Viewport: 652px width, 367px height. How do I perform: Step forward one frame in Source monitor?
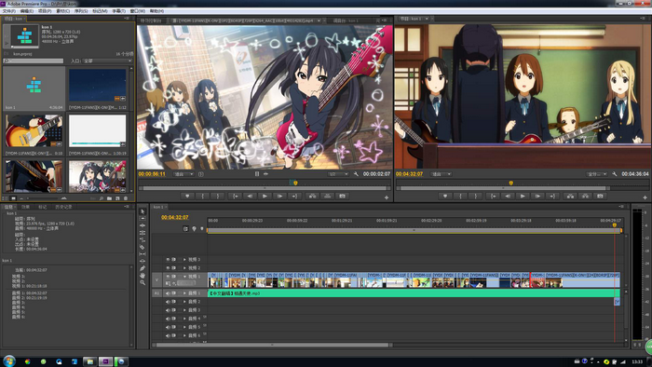pos(279,197)
